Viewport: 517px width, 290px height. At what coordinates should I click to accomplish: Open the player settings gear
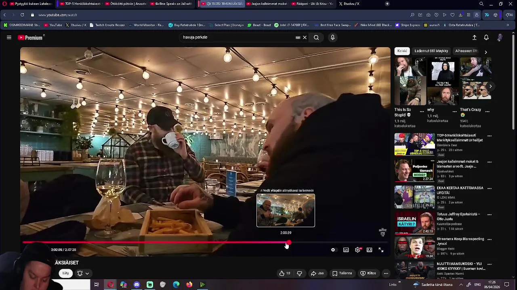click(358, 250)
